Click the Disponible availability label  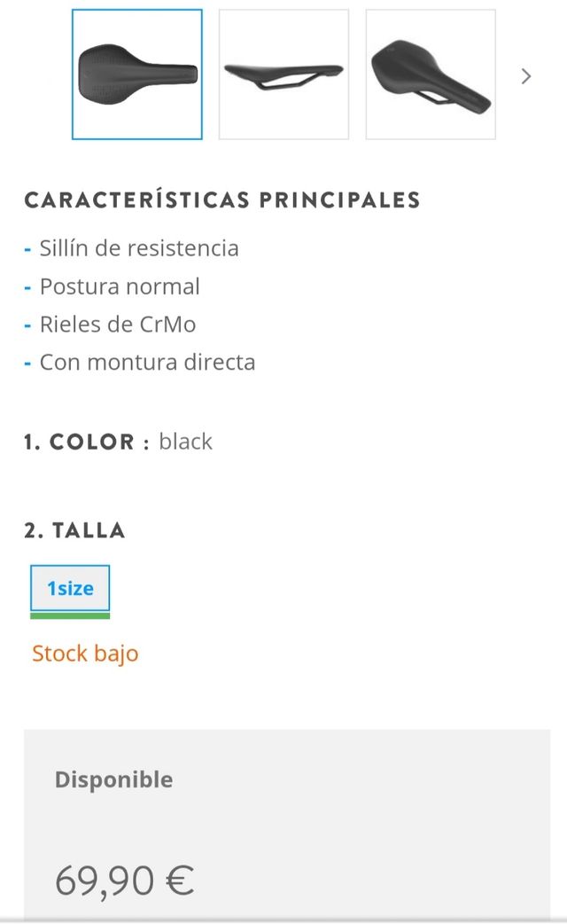113,779
